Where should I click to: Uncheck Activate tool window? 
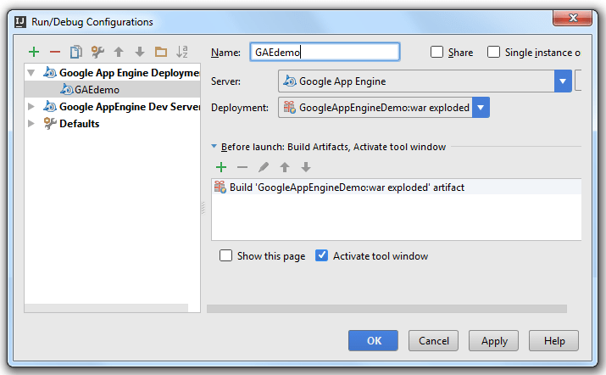pos(321,255)
